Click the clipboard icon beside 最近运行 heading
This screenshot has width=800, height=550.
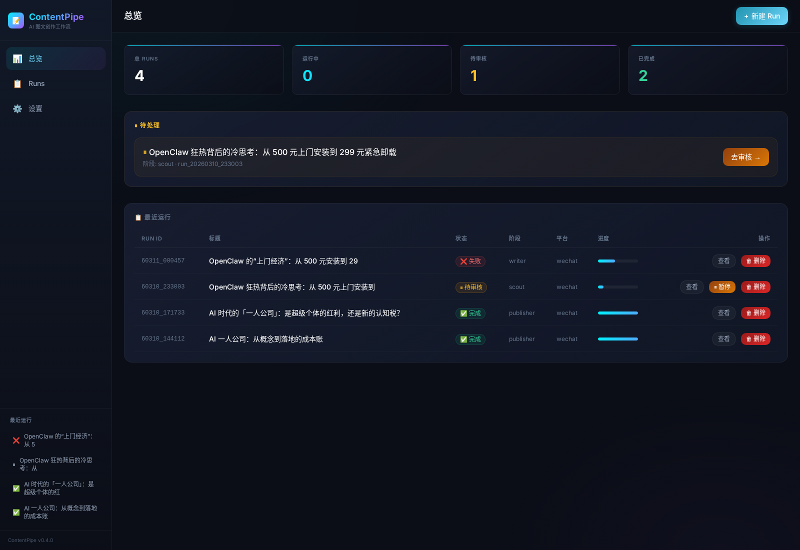pyautogui.click(x=138, y=217)
